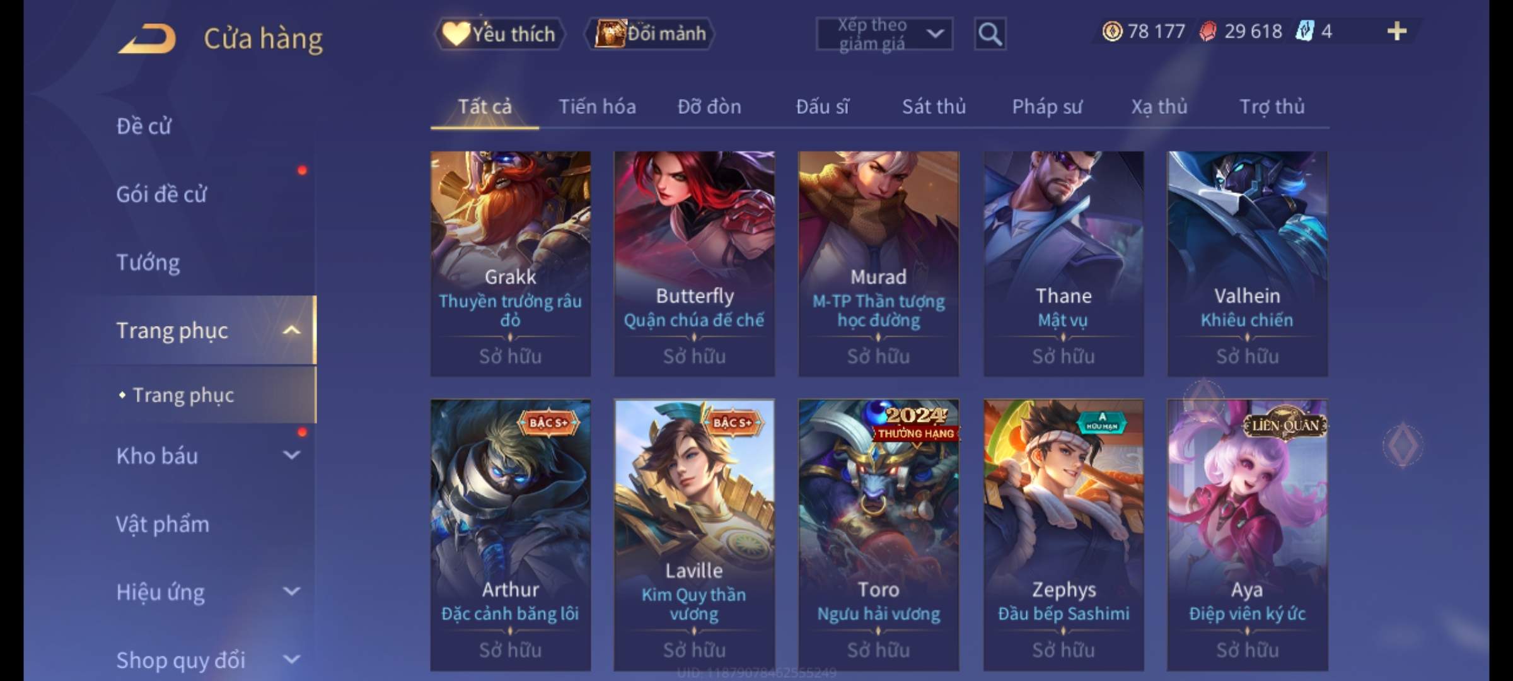Switch to the Pháp sư tab
This screenshot has width=1513, height=681.
point(1047,107)
